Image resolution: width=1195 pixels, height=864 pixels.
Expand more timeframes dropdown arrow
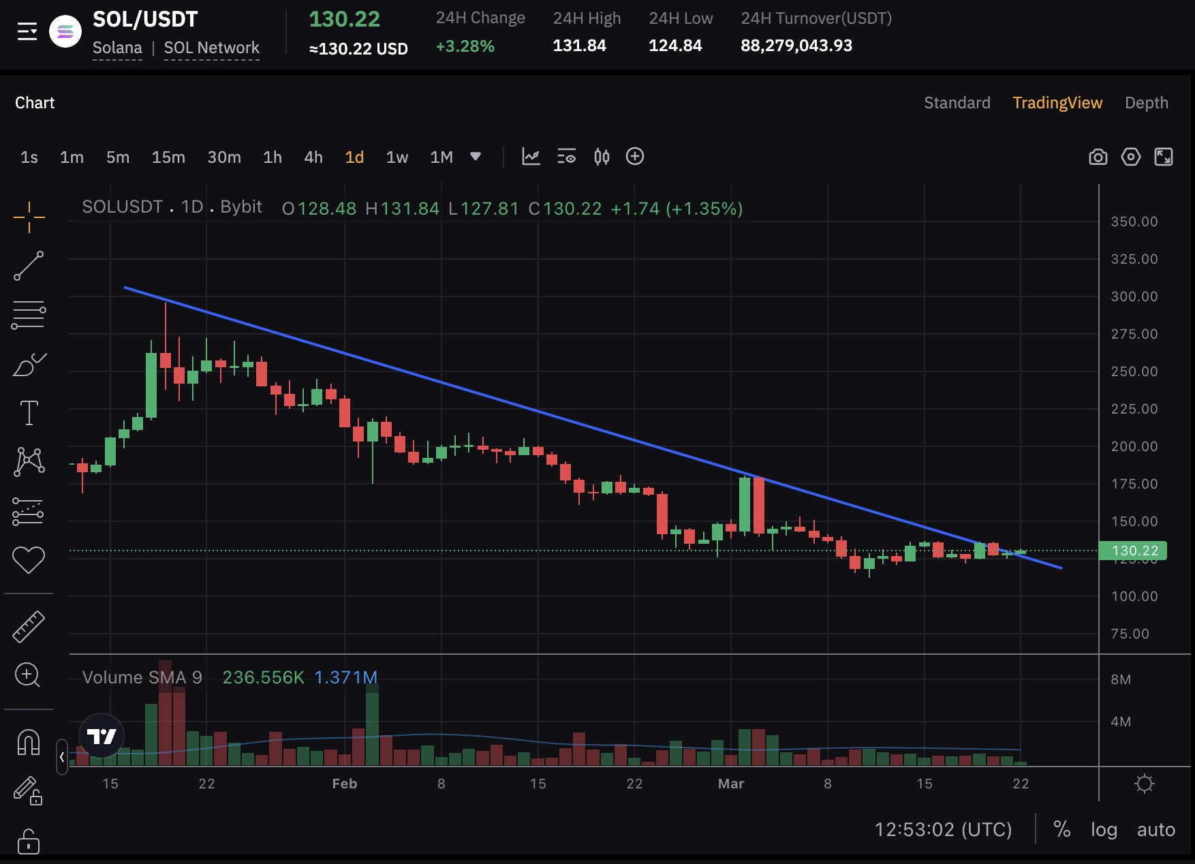[x=476, y=157]
